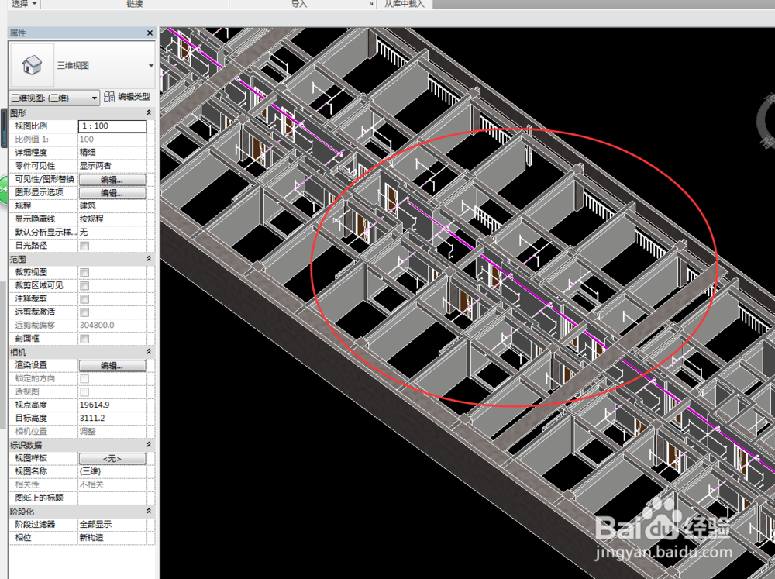The image size is (775, 579).
Task: Collapse the 相机 section
Action: (x=149, y=352)
